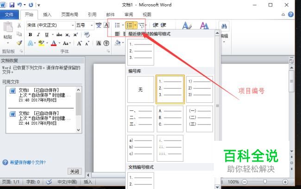This screenshot has width=301, height=189.
Task: Select the i. ii. iii. numbering format
Action: click(x=170, y=148)
